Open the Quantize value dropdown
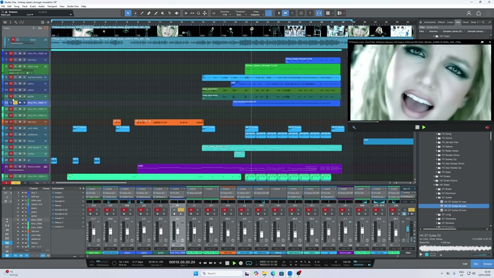 pyautogui.click(x=225, y=15)
